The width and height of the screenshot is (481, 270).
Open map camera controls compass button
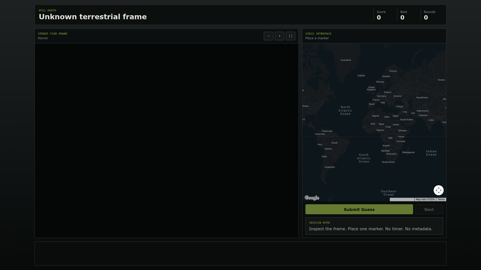438,190
